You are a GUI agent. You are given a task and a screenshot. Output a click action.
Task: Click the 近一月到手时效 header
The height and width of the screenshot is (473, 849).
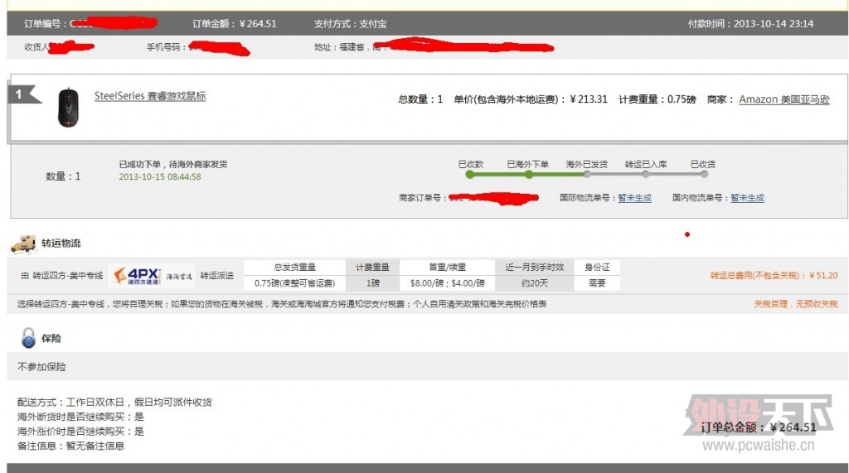point(535,268)
